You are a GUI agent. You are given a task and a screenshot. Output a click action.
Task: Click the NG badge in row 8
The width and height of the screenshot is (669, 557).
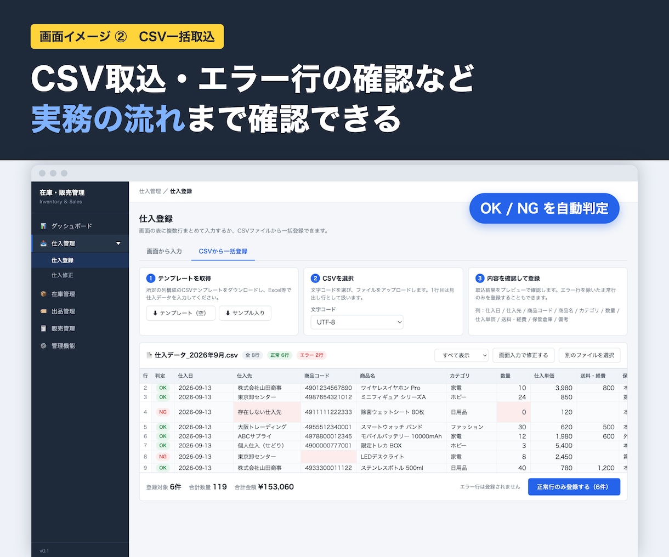pos(163,457)
